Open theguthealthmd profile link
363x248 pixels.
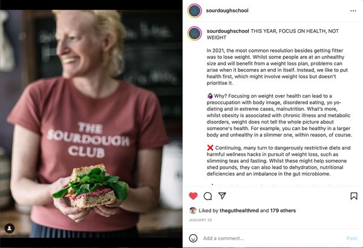[x=239, y=210]
